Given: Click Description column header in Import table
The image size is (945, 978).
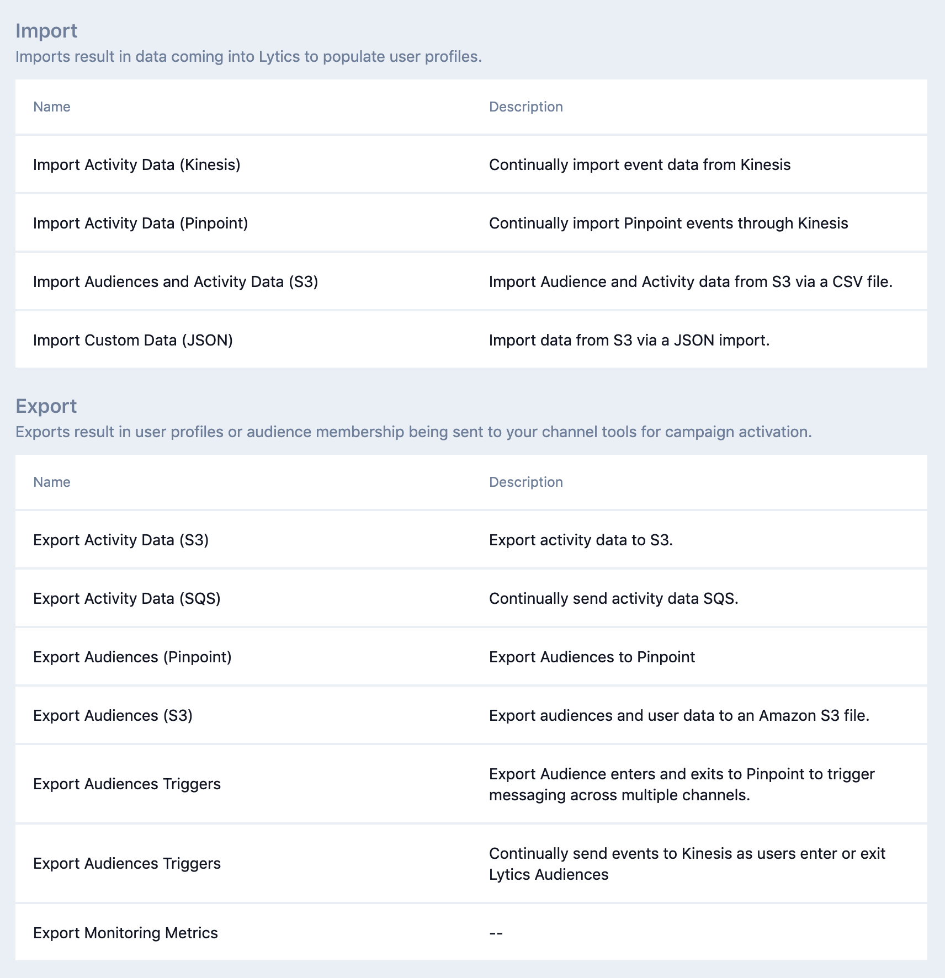Looking at the screenshot, I should 525,107.
